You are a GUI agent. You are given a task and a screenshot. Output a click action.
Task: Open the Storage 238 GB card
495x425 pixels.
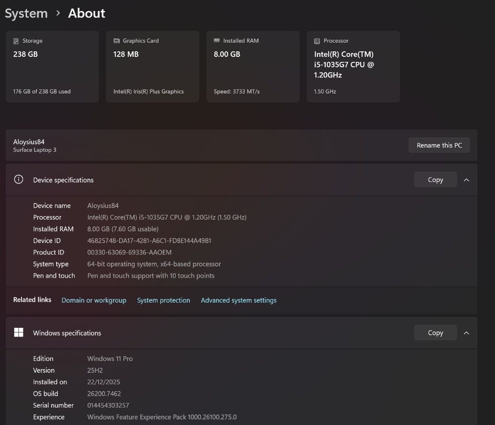tap(52, 66)
